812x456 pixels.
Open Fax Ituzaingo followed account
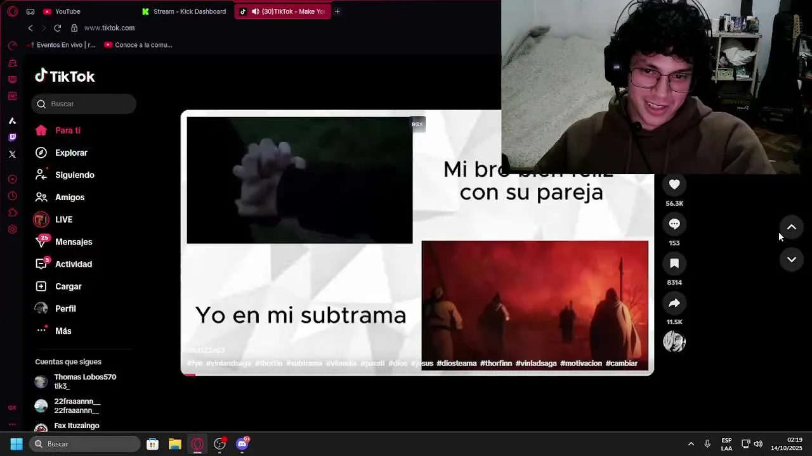(67, 427)
